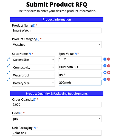Screen dimensions: 116x137
Task: Remove the Screen Size spec row
Action: (109, 59)
